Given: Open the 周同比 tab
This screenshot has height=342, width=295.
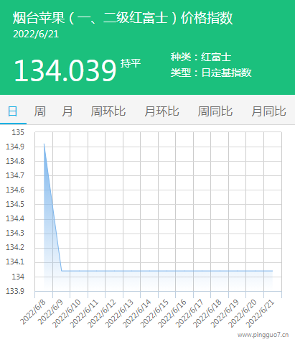Looking at the screenshot, I should [x=215, y=111].
